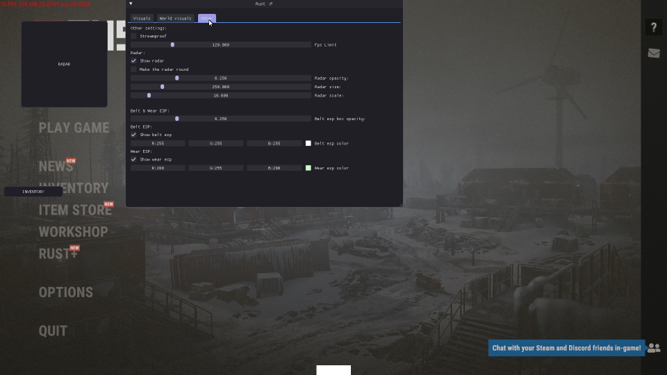Click the Rust IP window title bar
Screen dimensions: 667x375
tap(264, 4)
